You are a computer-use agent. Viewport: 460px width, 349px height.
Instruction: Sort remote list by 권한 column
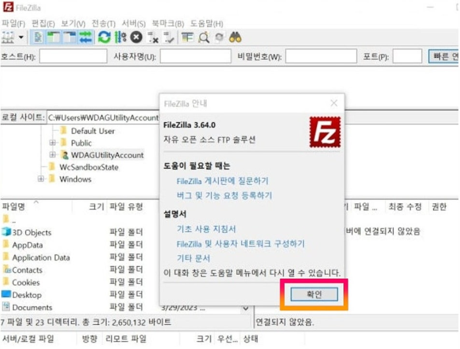(x=439, y=207)
